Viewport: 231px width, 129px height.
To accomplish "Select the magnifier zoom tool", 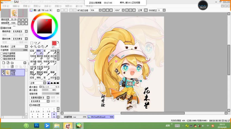I will click(x=35, y=47).
